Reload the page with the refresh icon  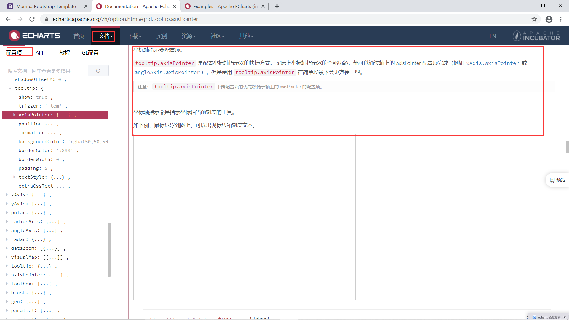32,19
